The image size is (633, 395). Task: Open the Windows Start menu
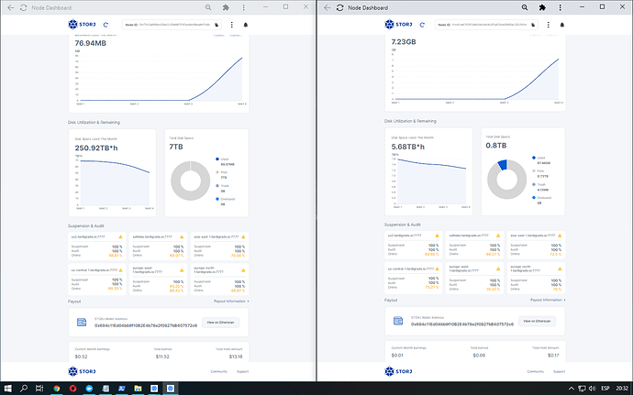tap(7, 388)
